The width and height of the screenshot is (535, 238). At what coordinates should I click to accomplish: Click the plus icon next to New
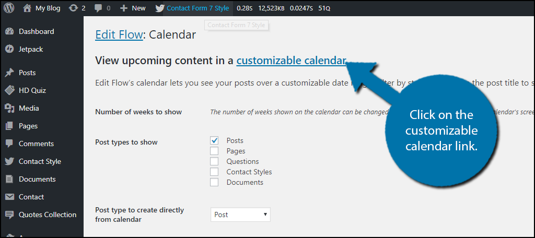124,8
